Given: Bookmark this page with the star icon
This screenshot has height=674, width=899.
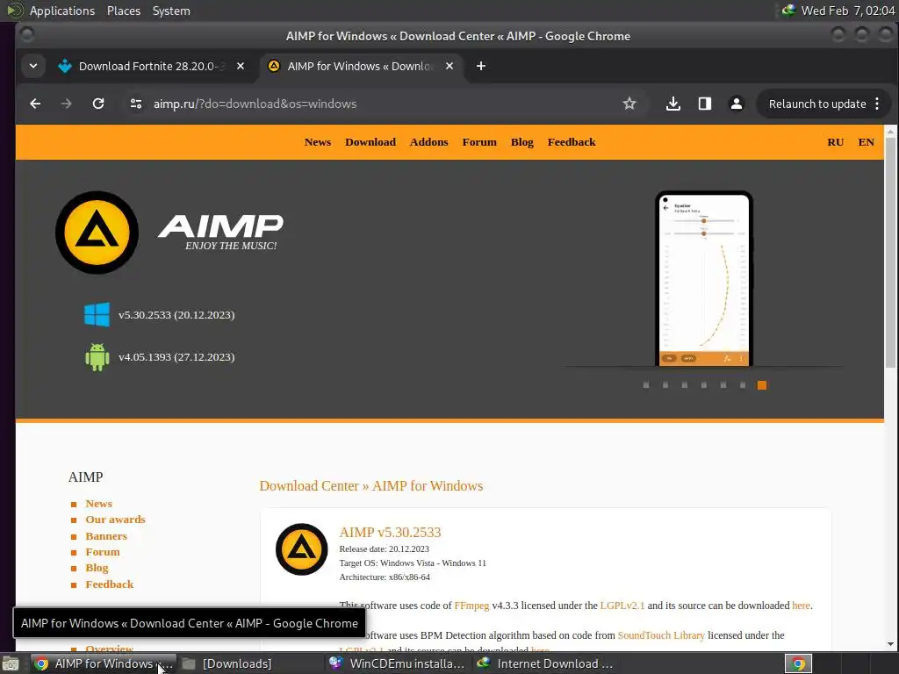Looking at the screenshot, I should [629, 104].
